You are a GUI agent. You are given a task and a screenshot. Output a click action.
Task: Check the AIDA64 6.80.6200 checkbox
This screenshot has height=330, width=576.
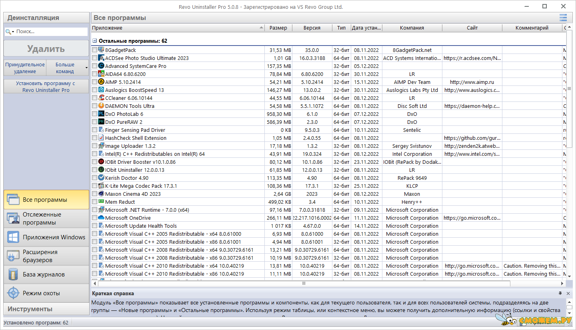[x=94, y=74]
